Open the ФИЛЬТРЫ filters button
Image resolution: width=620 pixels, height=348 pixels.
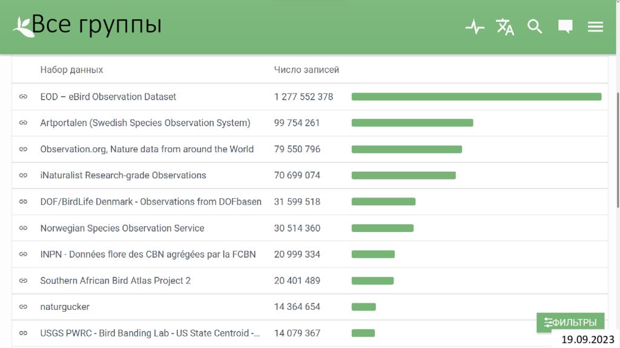click(x=570, y=323)
